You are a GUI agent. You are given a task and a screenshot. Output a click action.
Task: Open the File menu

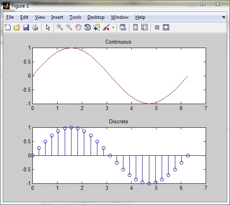(10, 17)
